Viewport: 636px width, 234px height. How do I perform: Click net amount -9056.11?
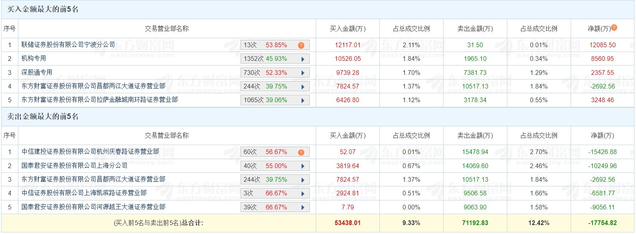click(x=603, y=207)
